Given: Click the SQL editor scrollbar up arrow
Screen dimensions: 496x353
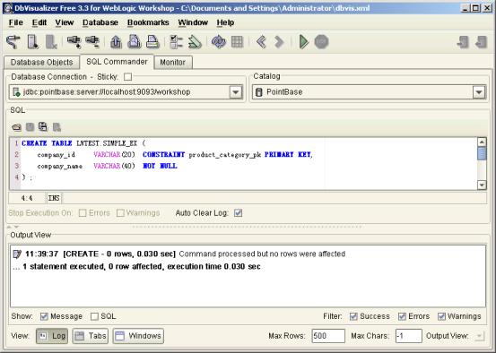Looking at the screenshot, I should coord(482,142).
